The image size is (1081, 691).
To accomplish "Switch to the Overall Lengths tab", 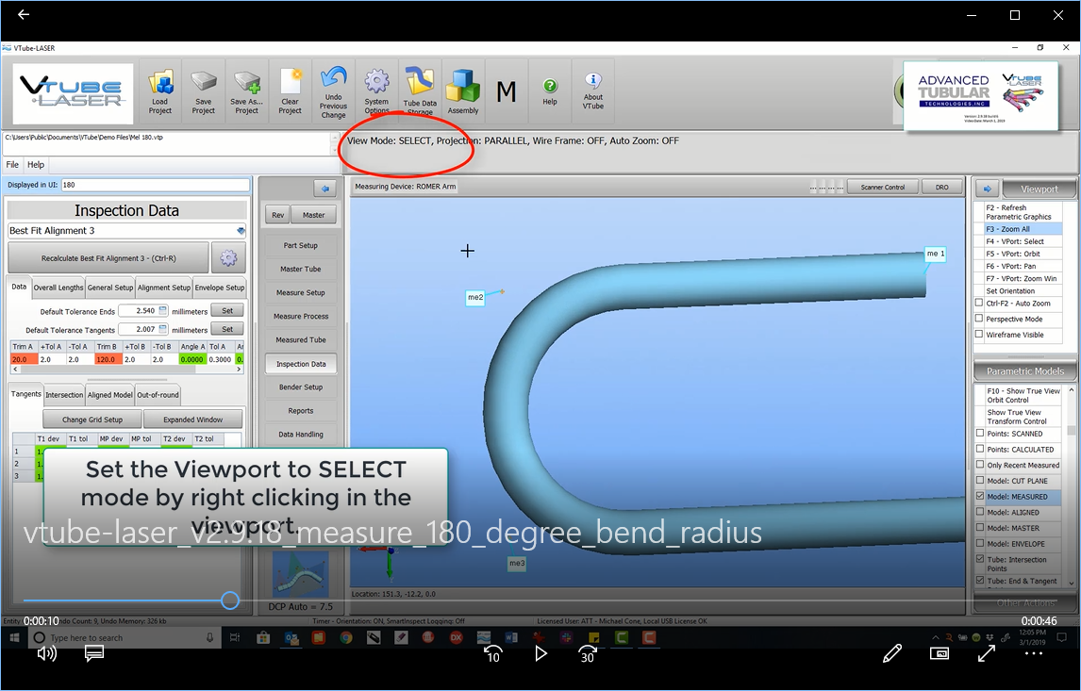I will (58, 288).
